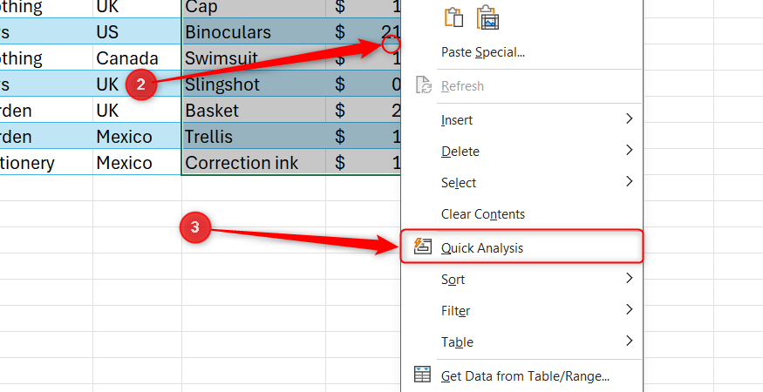The height and width of the screenshot is (392, 763).
Task: Expand the Table submenu arrow
Action: [x=630, y=341]
